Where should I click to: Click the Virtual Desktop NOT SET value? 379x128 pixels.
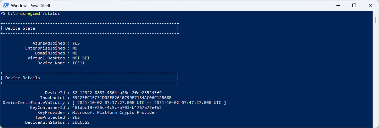[81, 58]
